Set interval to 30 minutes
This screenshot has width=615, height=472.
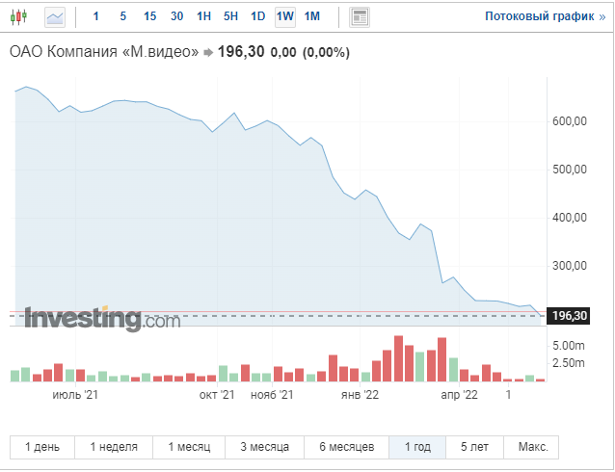tap(177, 16)
